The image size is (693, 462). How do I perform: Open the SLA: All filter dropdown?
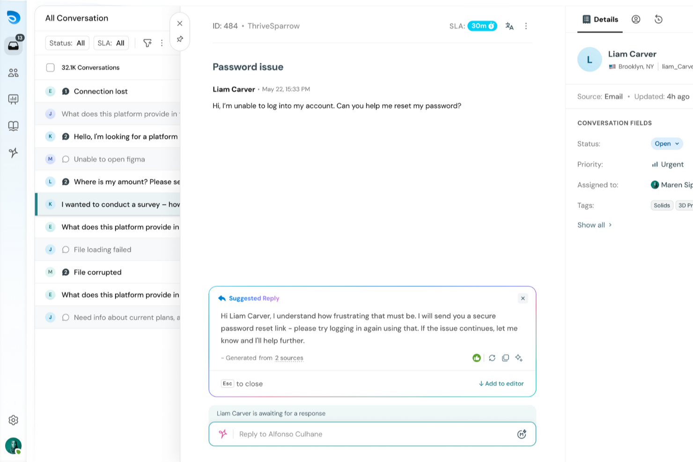(x=111, y=43)
